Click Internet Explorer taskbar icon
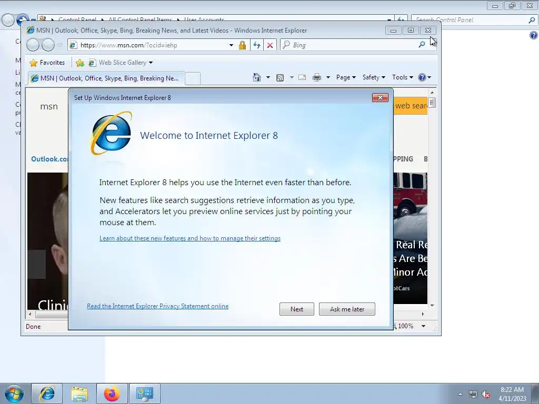 [47, 393]
